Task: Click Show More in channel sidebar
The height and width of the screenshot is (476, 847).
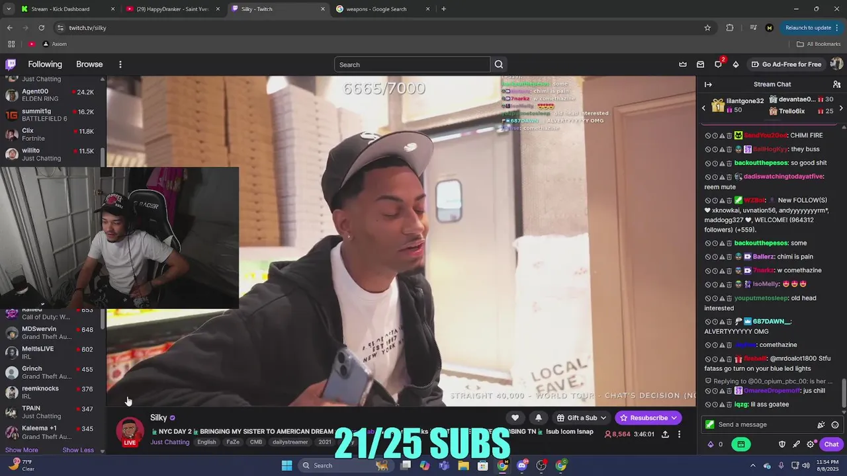Action: click(22, 450)
